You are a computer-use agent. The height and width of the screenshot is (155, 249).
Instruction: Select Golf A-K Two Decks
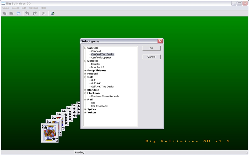[x=102, y=87]
